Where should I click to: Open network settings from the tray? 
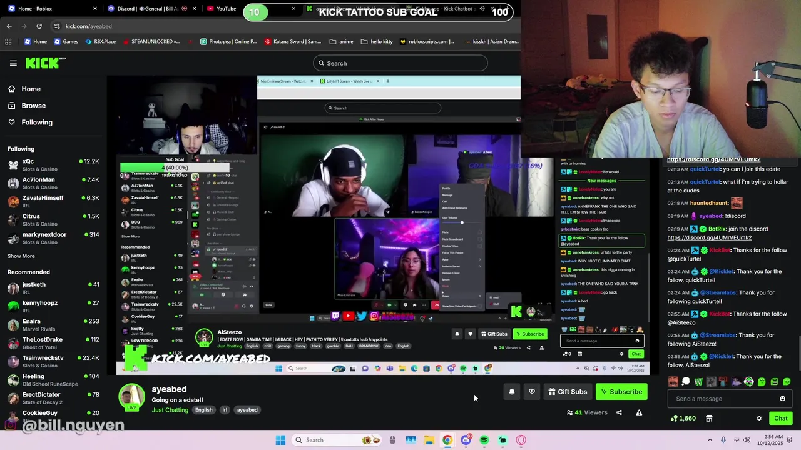[x=737, y=440]
